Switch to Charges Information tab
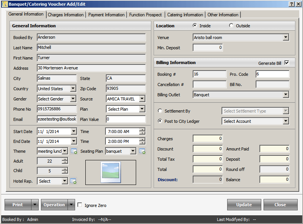 coord(66,15)
